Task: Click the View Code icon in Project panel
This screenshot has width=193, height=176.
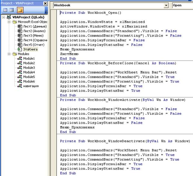Action: pos(5,10)
